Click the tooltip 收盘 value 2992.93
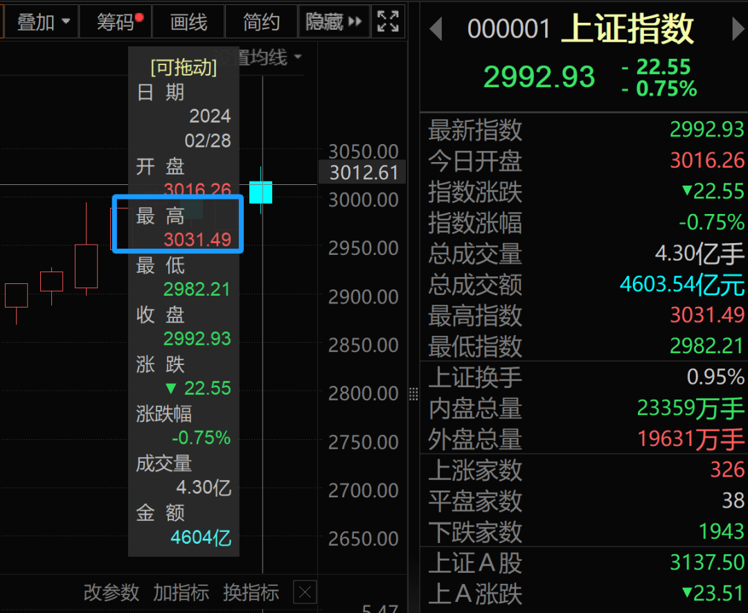Screen dimensions: 748x613 (197, 339)
